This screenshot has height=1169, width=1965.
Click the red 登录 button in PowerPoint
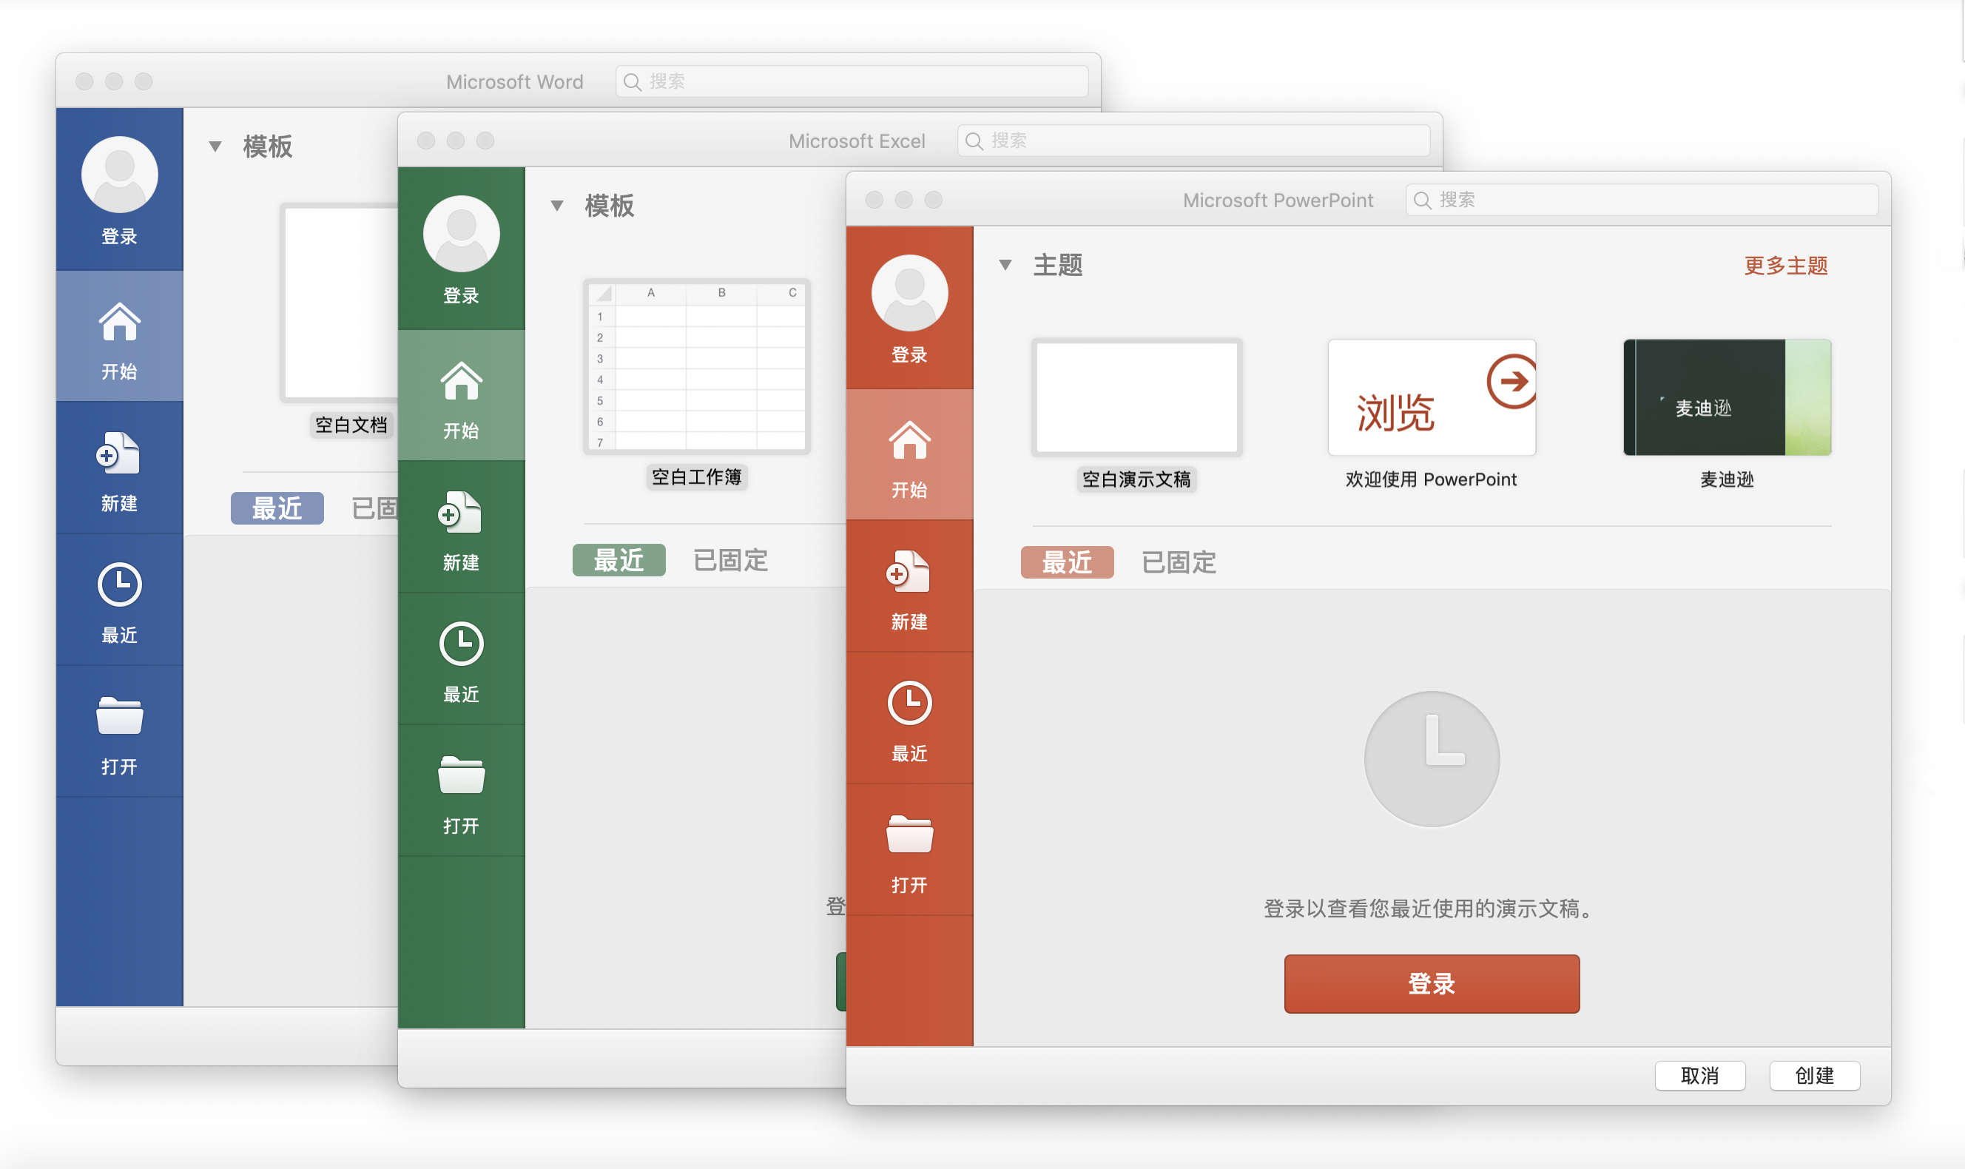tap(1432, 984)
